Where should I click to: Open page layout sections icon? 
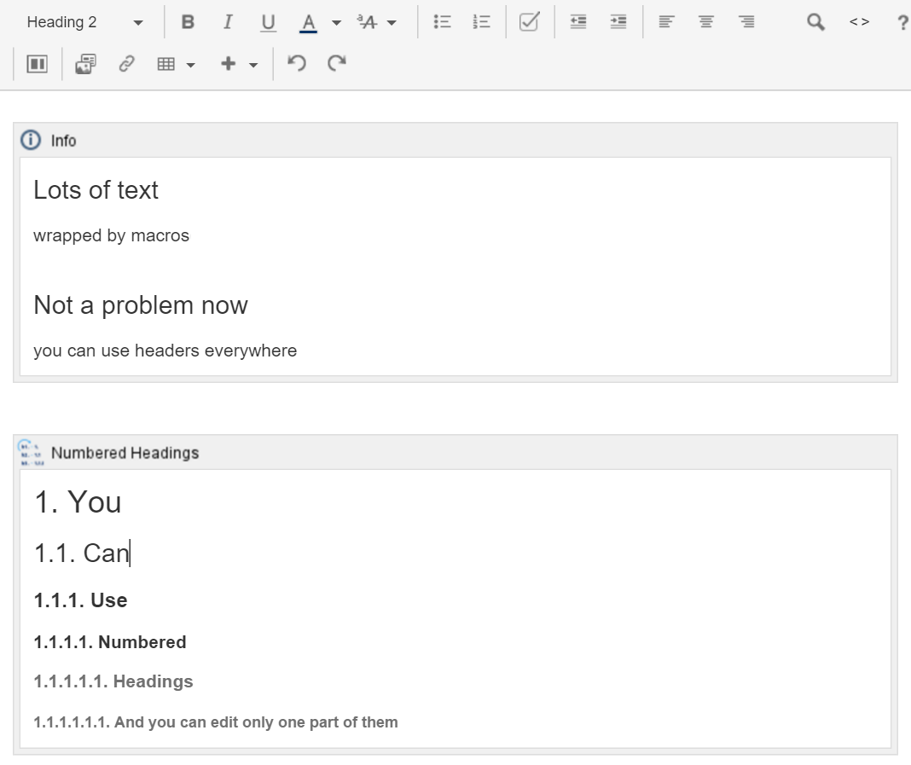point(37,65)
